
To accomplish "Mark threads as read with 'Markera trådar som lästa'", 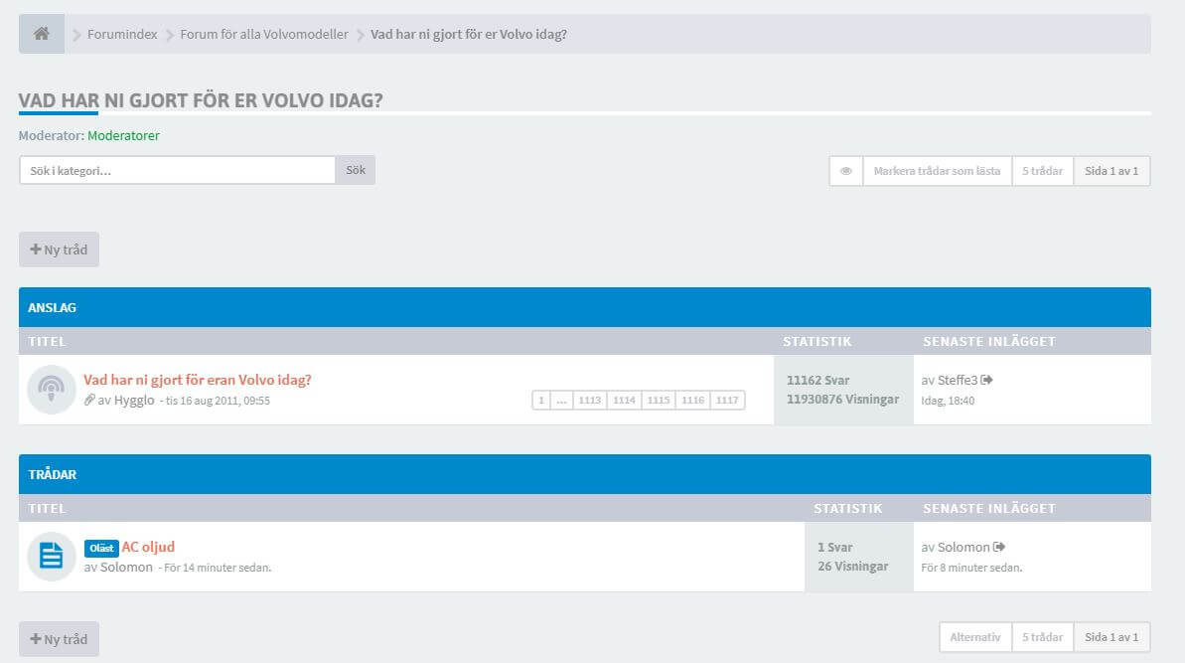I will click(937, 171).
